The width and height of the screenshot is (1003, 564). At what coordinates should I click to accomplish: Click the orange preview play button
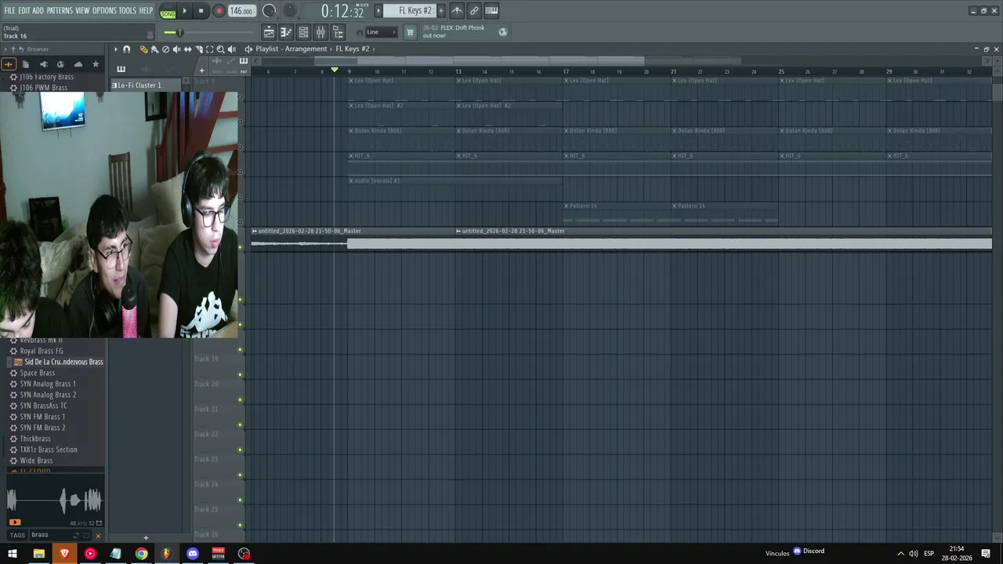point(15,522)
